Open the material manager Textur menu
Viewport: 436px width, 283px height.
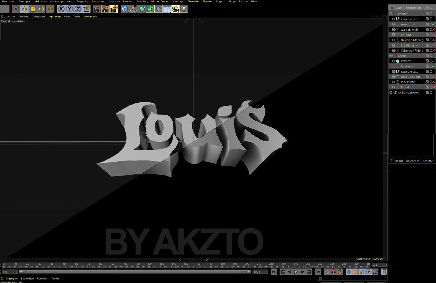point(55,279)
